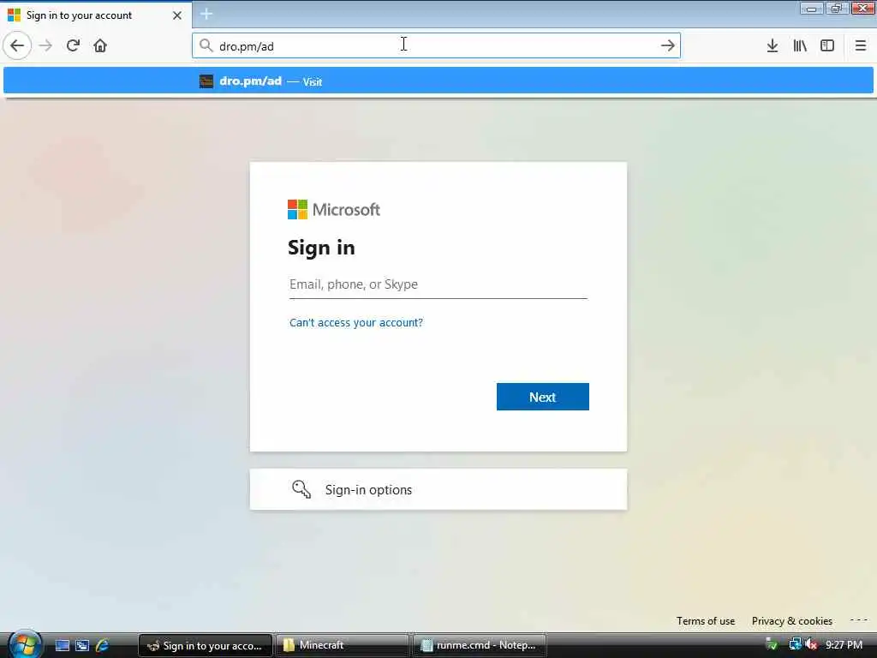Click the Switch between windows icon
This screenshot has height=658, width=877.
82,645
